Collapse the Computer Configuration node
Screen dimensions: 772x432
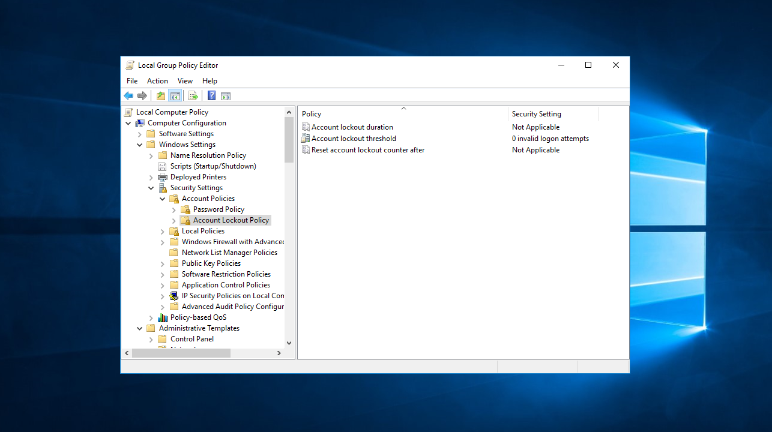pos(128,123)
